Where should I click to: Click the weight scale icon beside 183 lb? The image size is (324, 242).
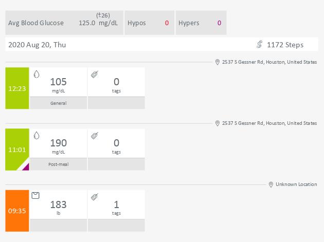[x=35, y=195]
